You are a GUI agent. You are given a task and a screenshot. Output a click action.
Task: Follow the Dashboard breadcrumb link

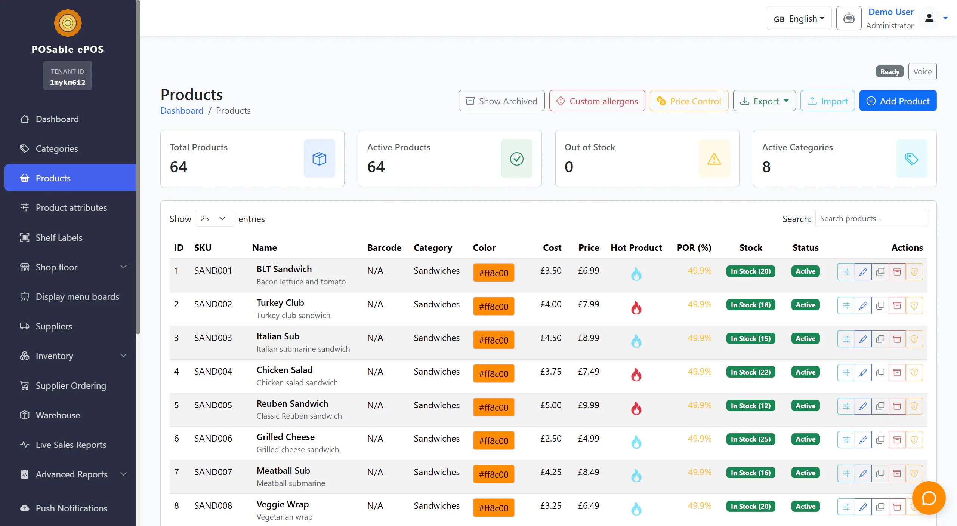point(182,111)
